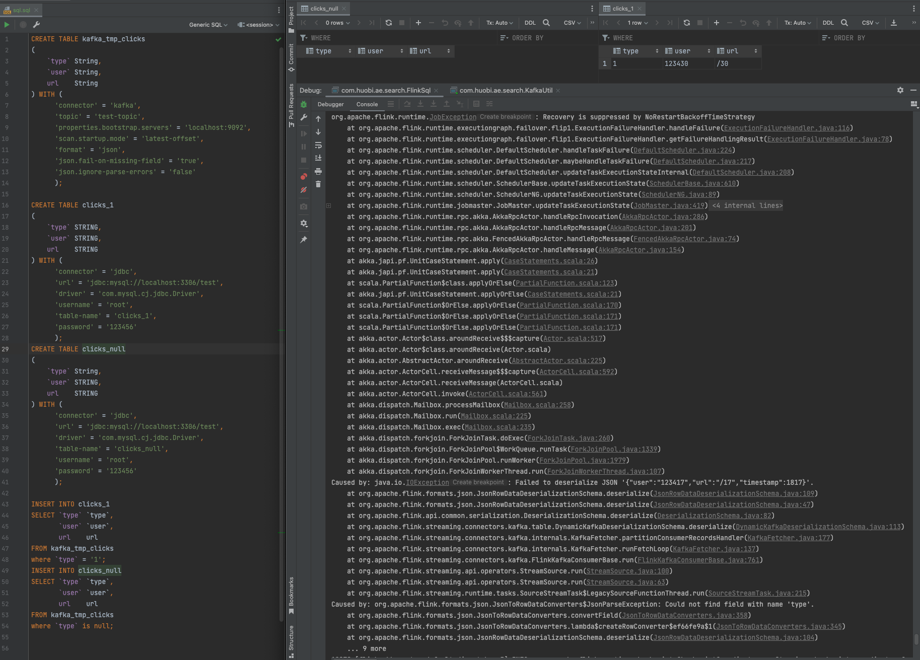920x660 pixels.
Task: Switch to the Console tab
Action: 367,104
